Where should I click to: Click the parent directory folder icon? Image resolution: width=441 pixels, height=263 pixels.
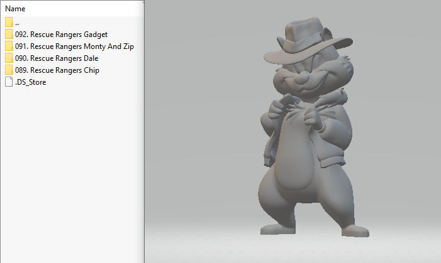[9, 23]
